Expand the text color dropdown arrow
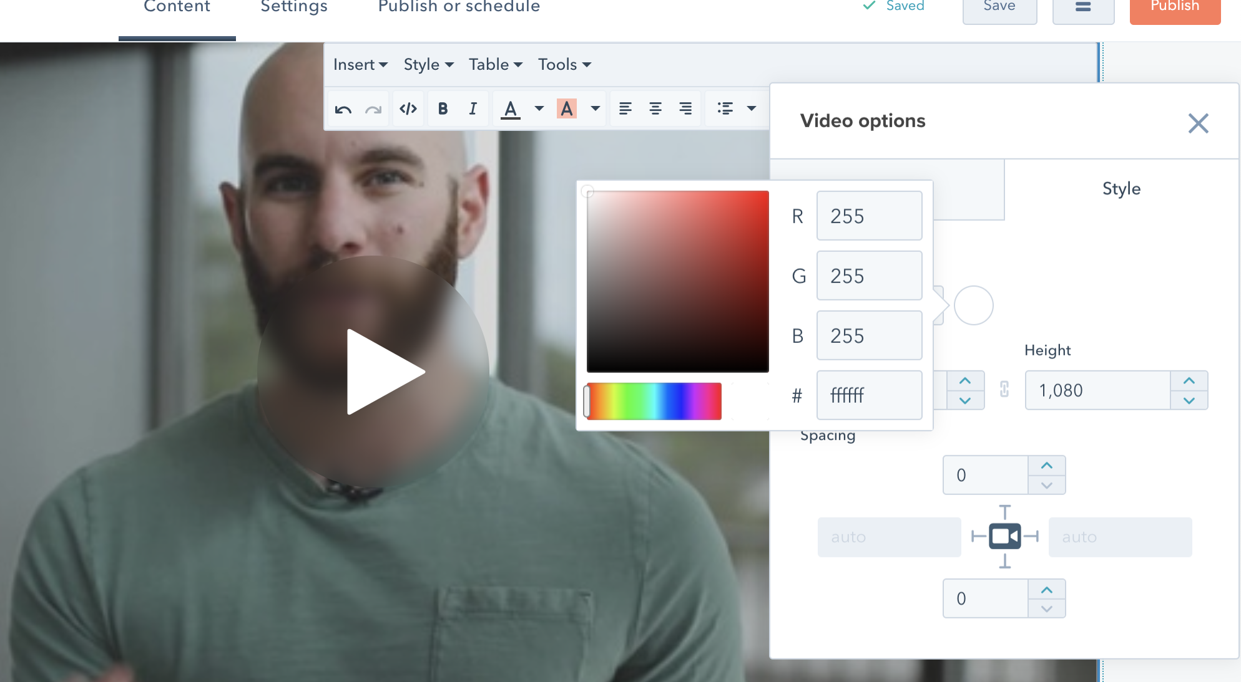This screenshot has height=682, width=1241. (539, 109)
